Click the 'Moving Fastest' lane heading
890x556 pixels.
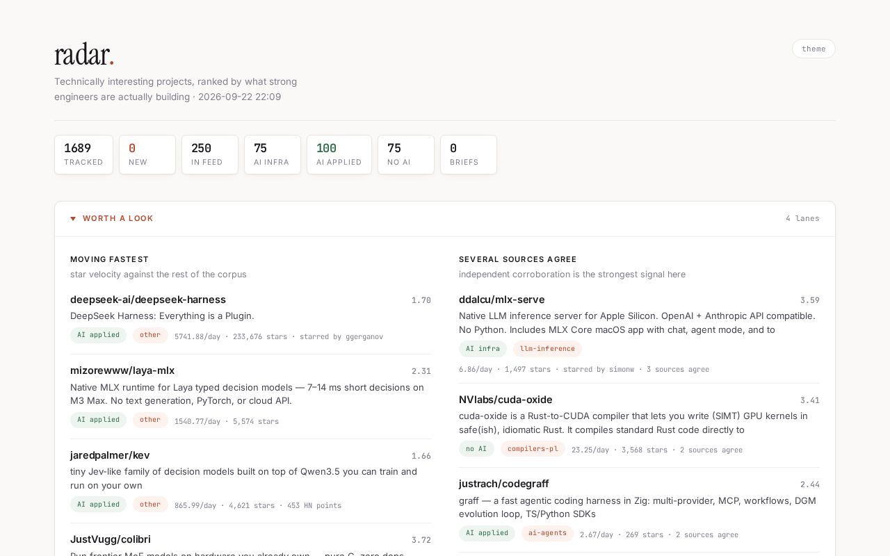[110, 259]
